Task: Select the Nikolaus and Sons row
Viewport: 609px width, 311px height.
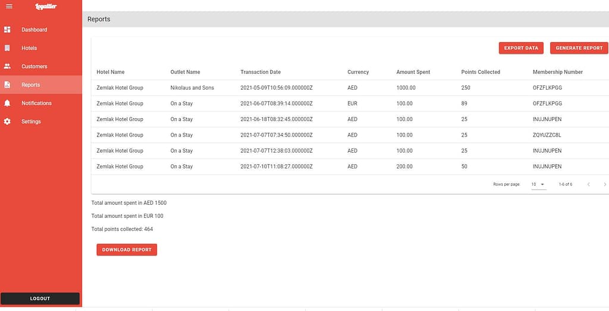Action: [192, 88]
